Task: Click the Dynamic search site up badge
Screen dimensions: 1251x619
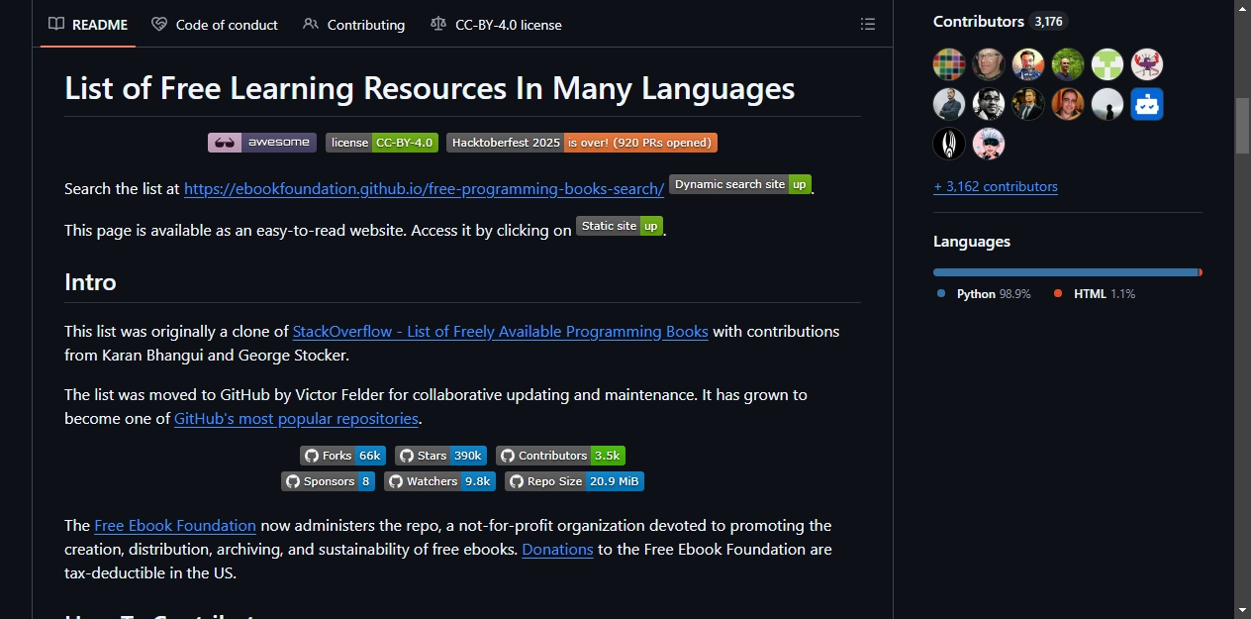Action: pyautogui.click(x=740, y=184)
